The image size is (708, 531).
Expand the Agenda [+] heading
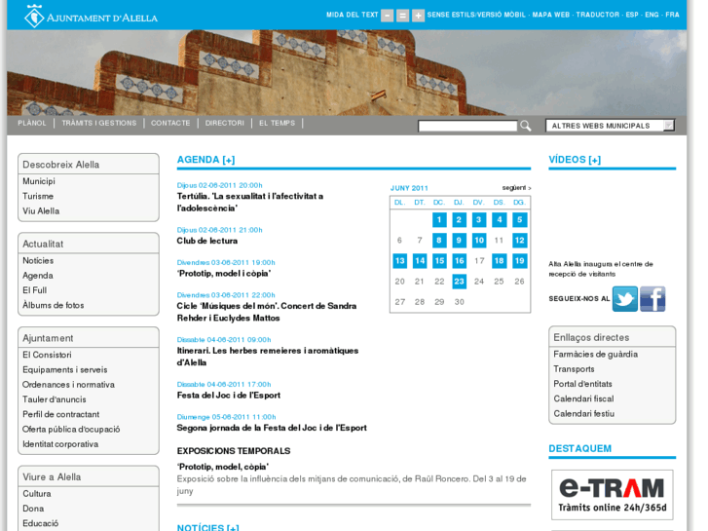(205, 160)
